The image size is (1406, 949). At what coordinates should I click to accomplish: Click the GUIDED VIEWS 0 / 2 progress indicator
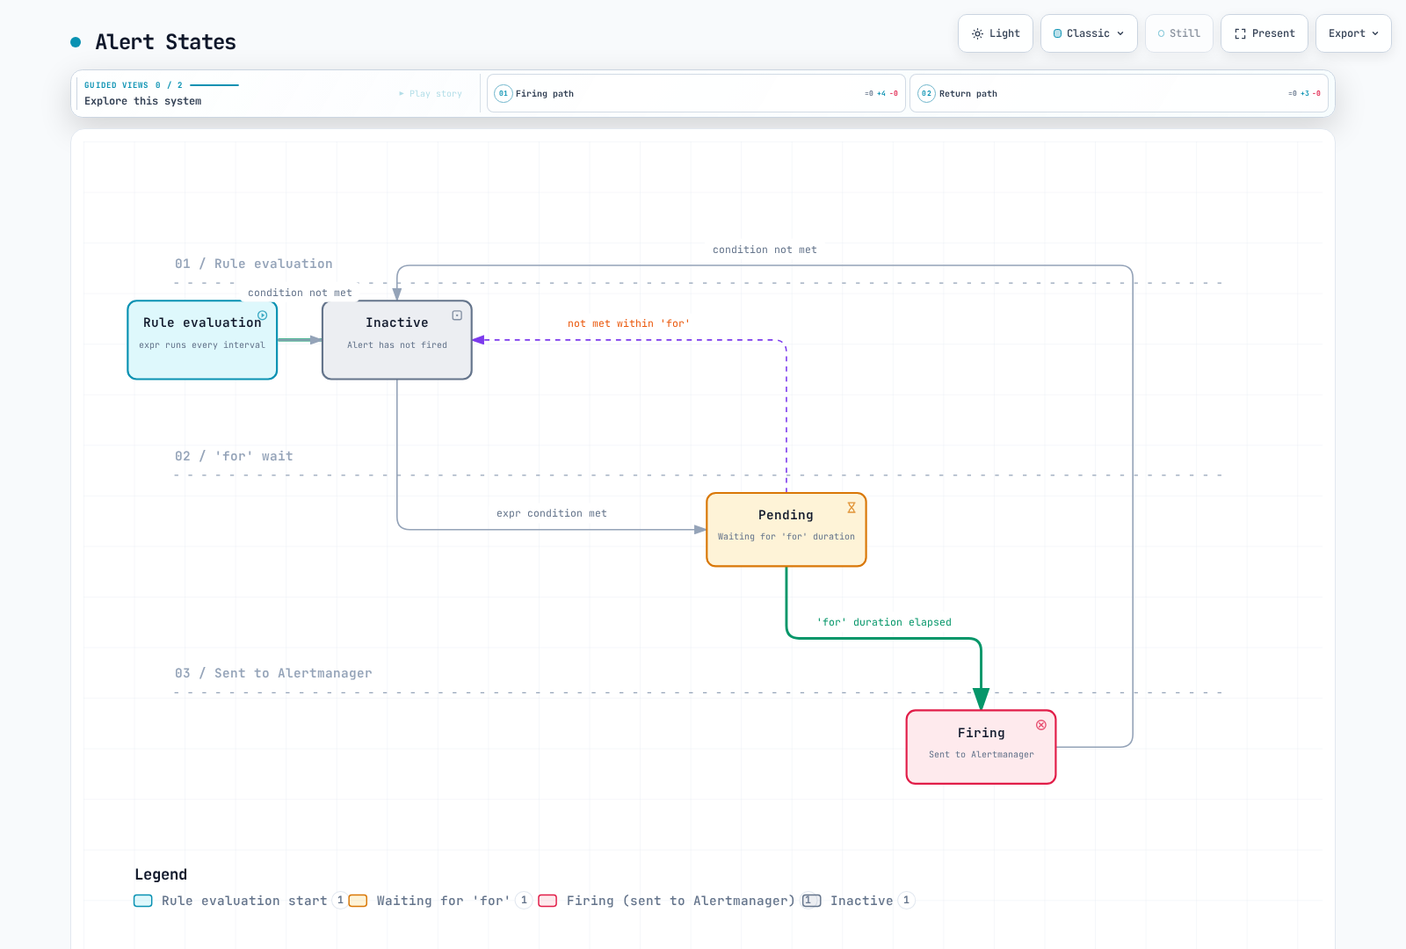click(162, 85)
